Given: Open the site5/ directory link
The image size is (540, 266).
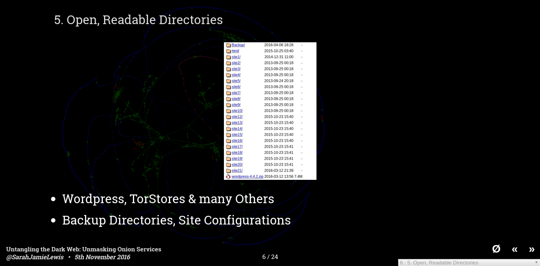Looking at the screenshot, I should pyautogui.click(x=236, y=81).
